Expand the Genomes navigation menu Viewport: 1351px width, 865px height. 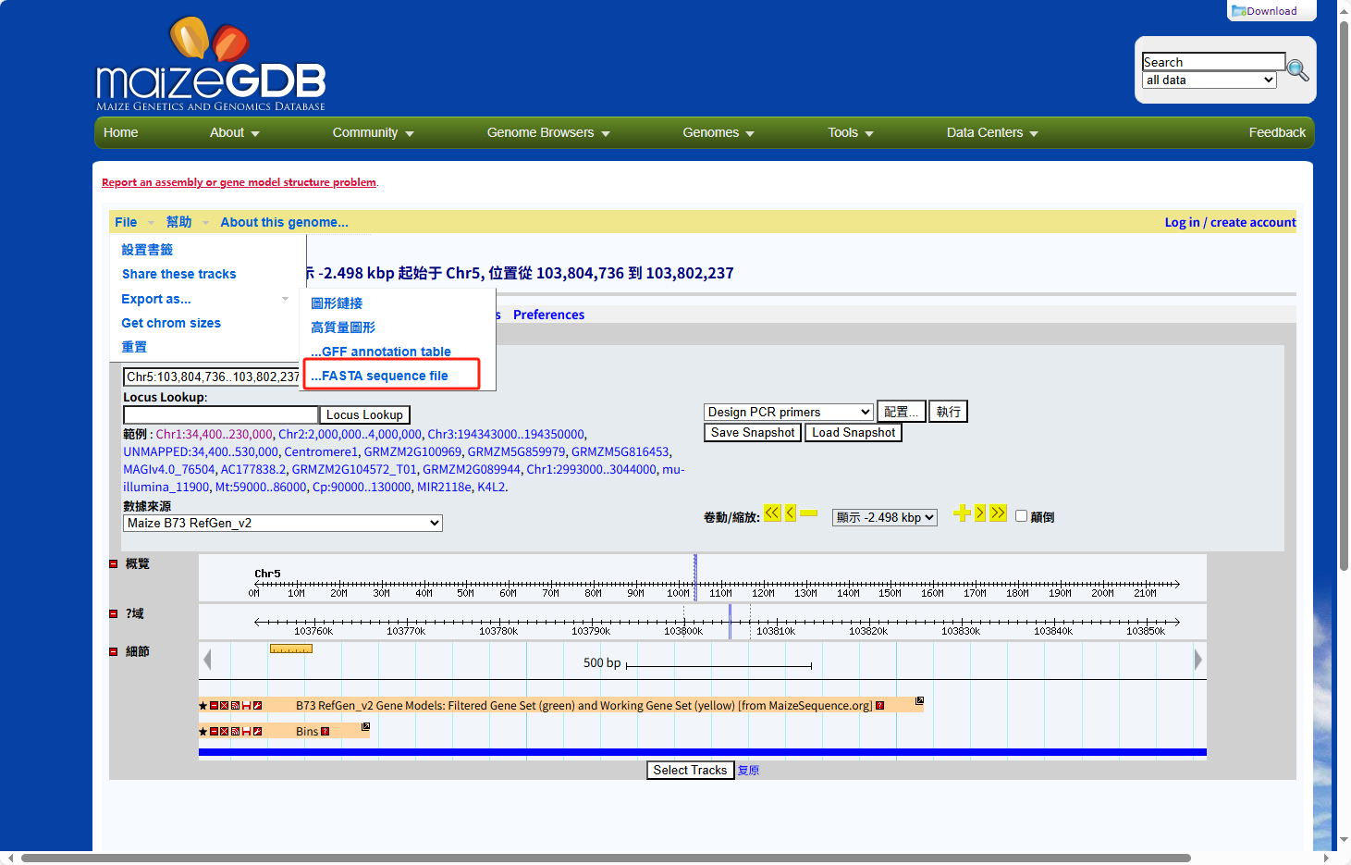click(718, 133)
